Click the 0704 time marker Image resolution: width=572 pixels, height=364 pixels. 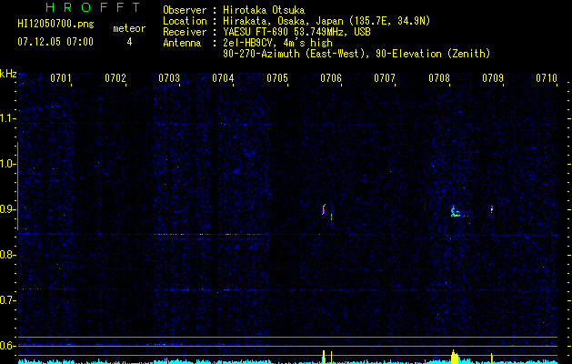click(223, 78)
